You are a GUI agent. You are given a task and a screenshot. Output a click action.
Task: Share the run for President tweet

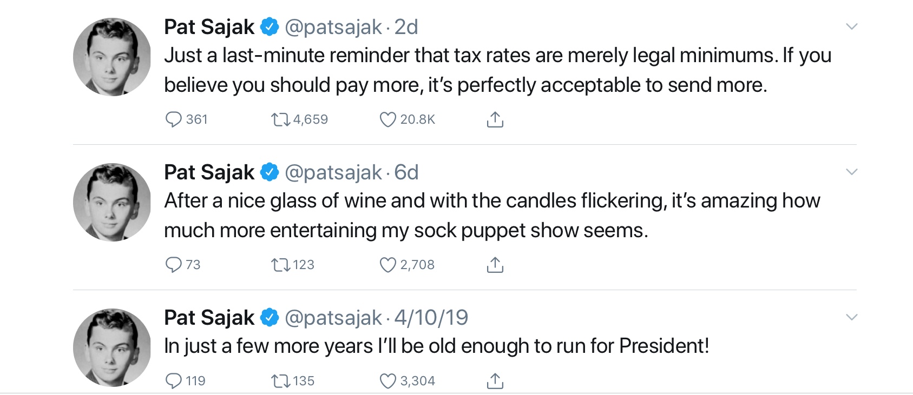point(495,381)
